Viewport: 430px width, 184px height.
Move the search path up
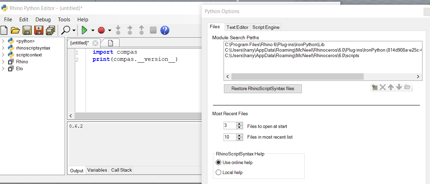point(391,87)
